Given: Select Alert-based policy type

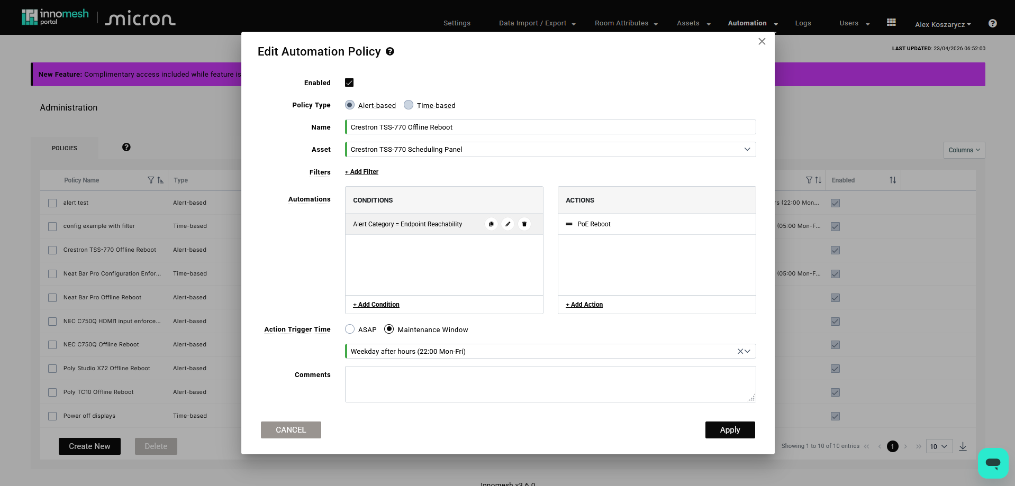Looking at the screenshot, I should 350,105.
